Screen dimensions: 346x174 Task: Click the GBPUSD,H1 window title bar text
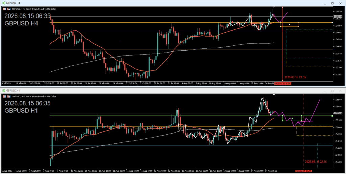tap(13, 90)
